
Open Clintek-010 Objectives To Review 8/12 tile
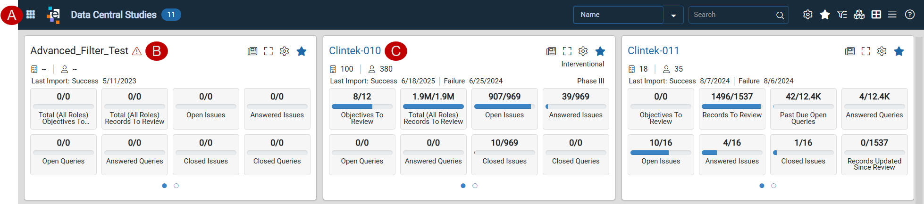tap(362, 109)
